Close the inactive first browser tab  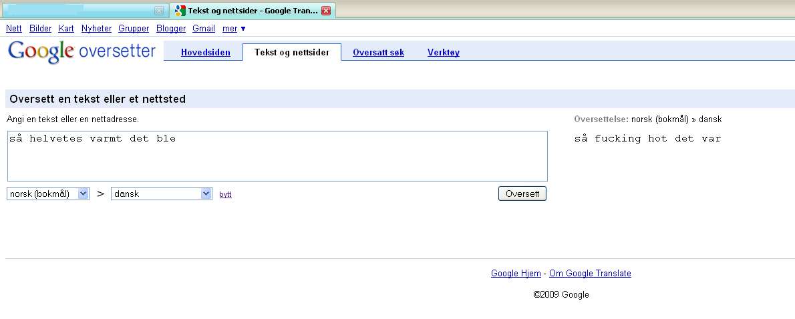(x=159, y=11)
